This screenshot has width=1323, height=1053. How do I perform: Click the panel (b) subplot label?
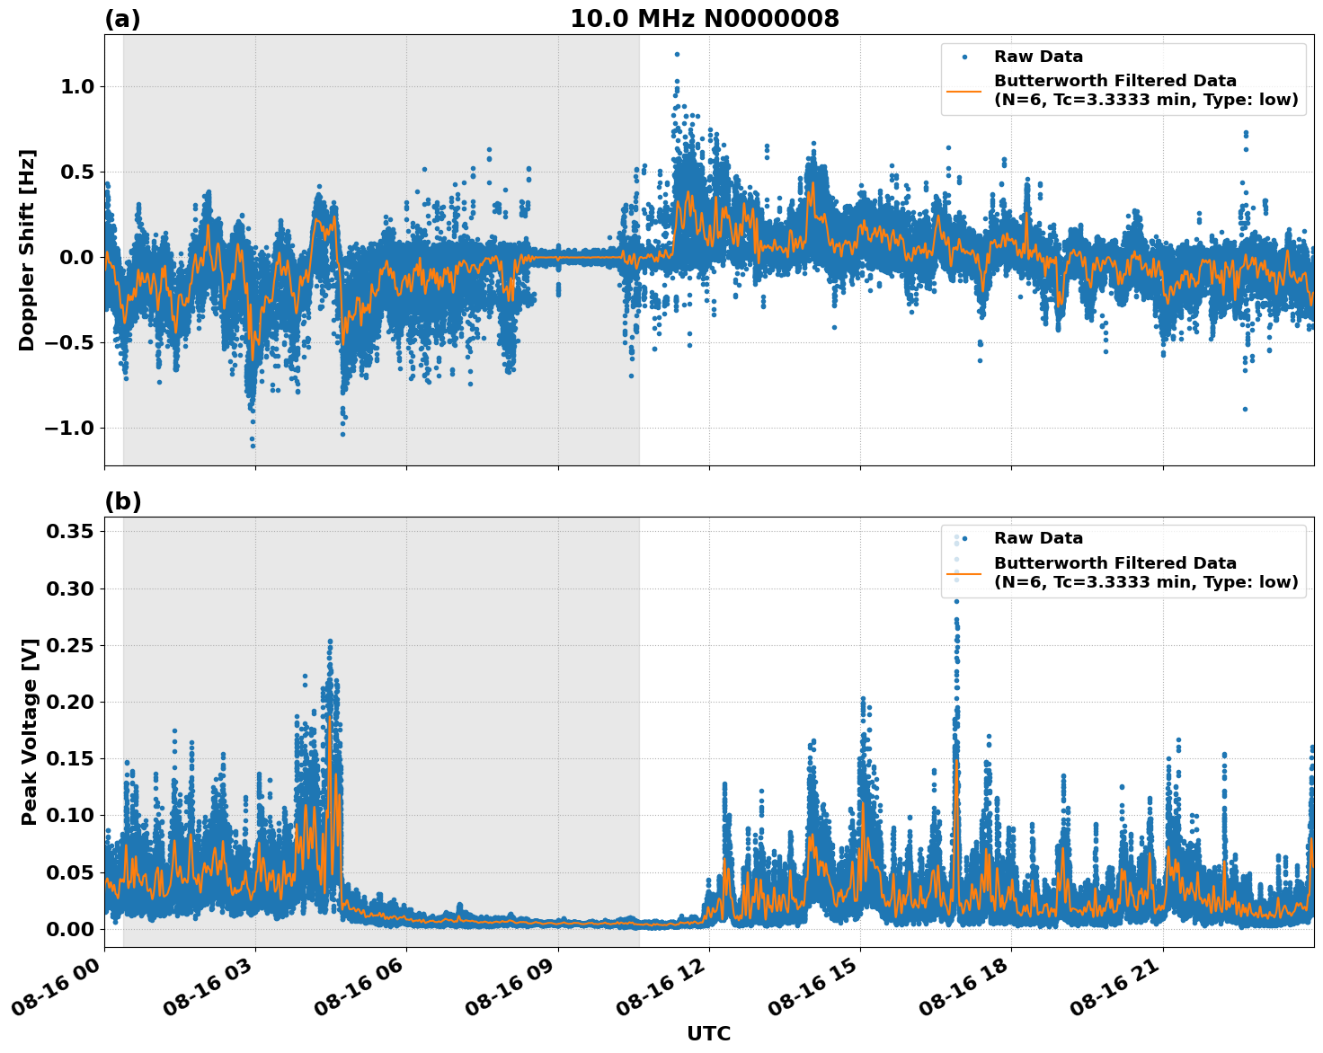[x=123, y=500]
